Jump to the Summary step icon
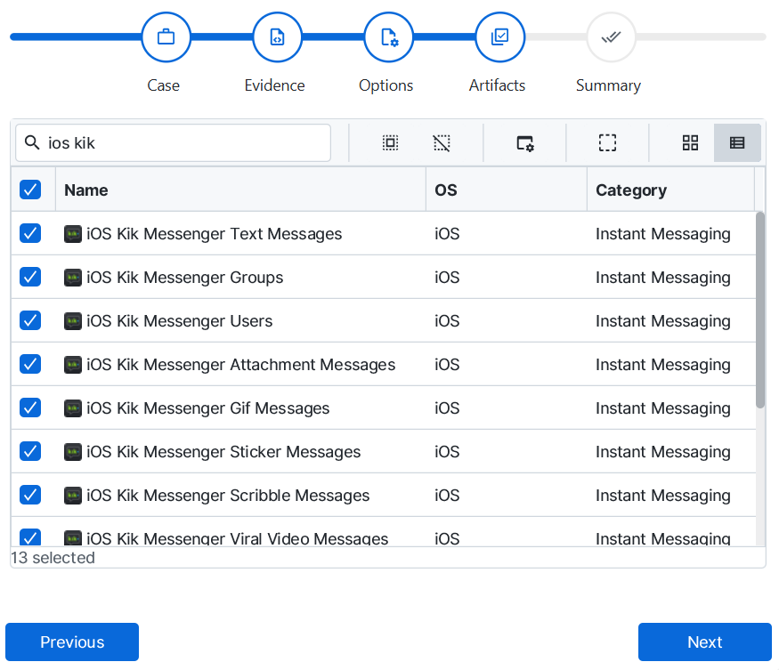The image size is (779, 670). tap(611, 37)
